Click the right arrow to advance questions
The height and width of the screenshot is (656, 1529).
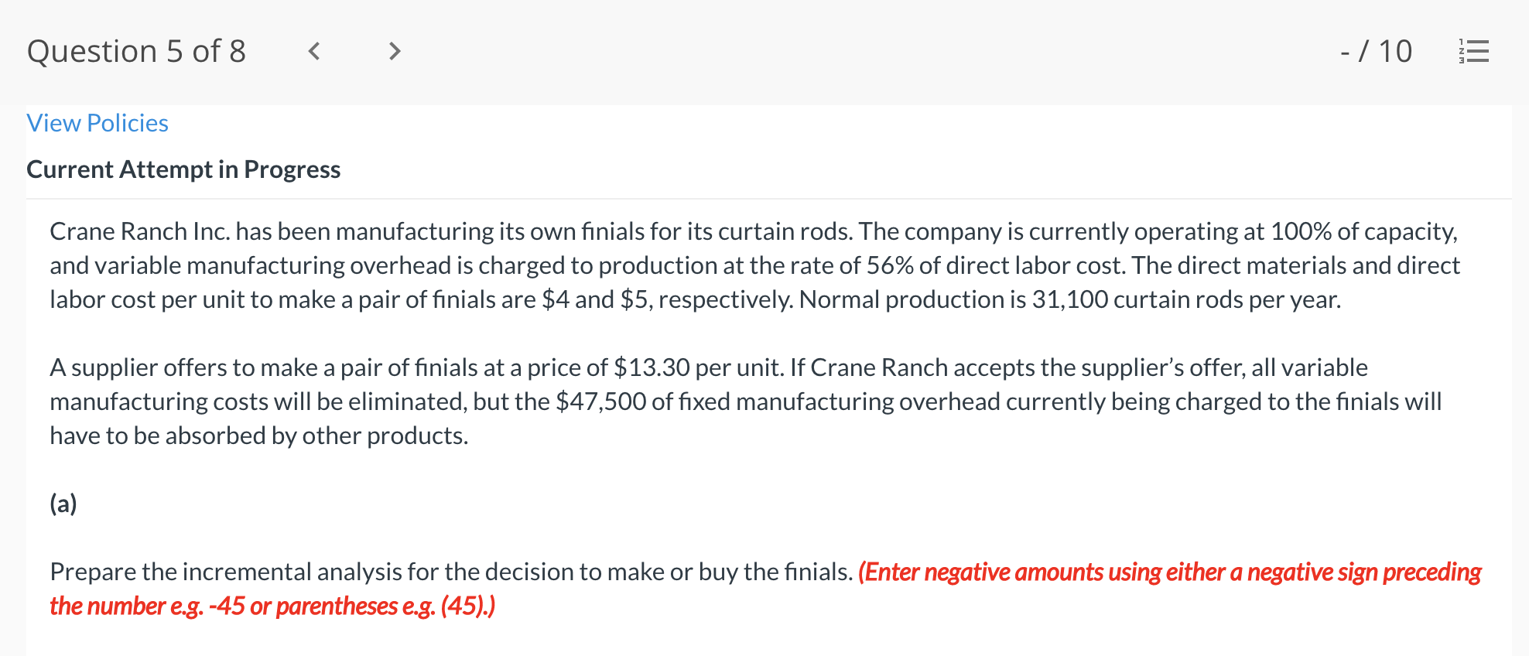(395, 51)
